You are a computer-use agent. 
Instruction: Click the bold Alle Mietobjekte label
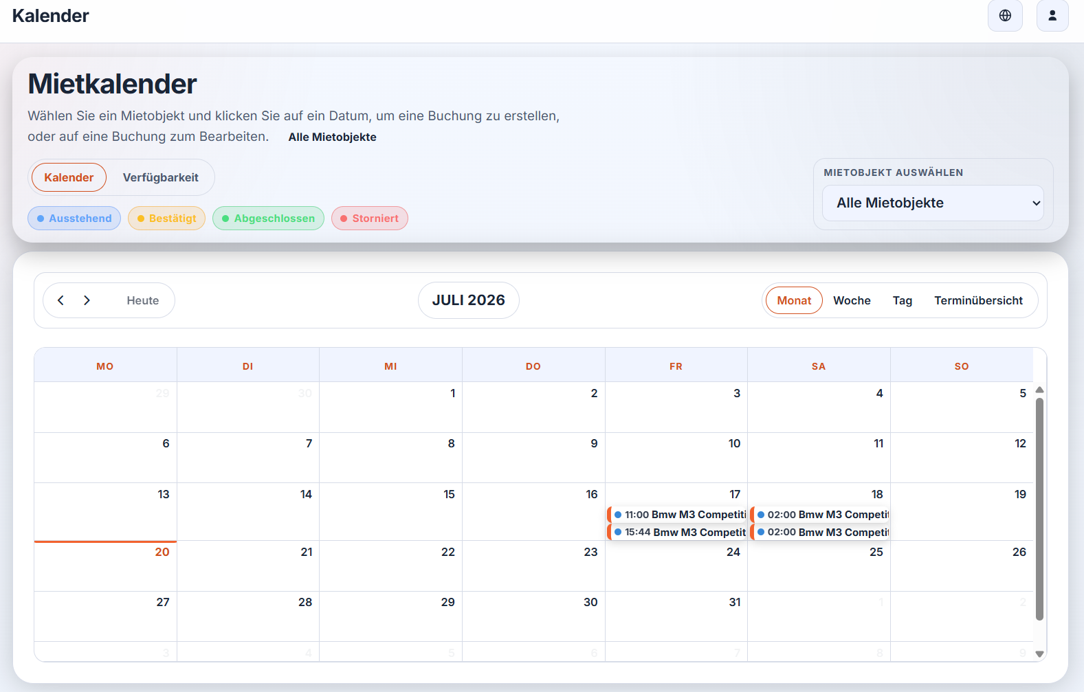pyautogui.click(x=332, y=137)
